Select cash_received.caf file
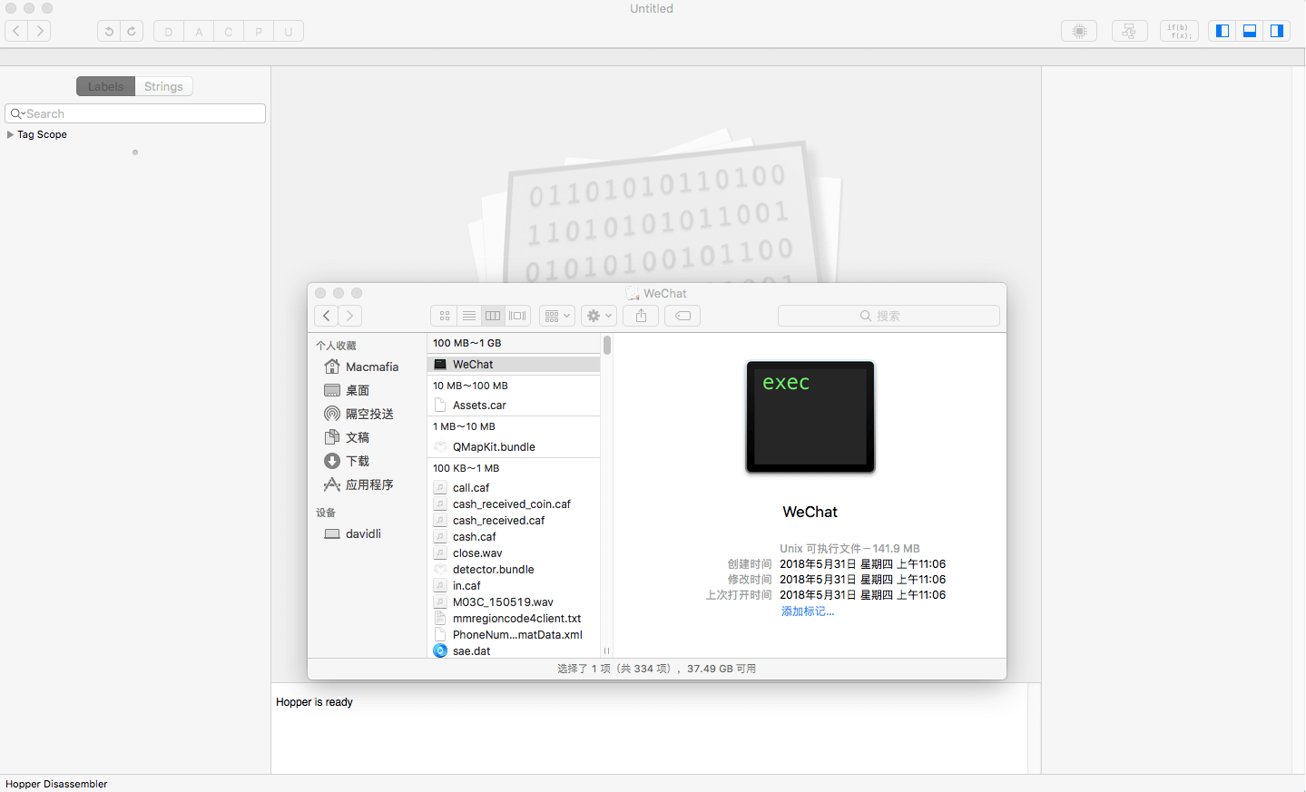The width and height of the screenshot is (1306, 792). [514, 520]
